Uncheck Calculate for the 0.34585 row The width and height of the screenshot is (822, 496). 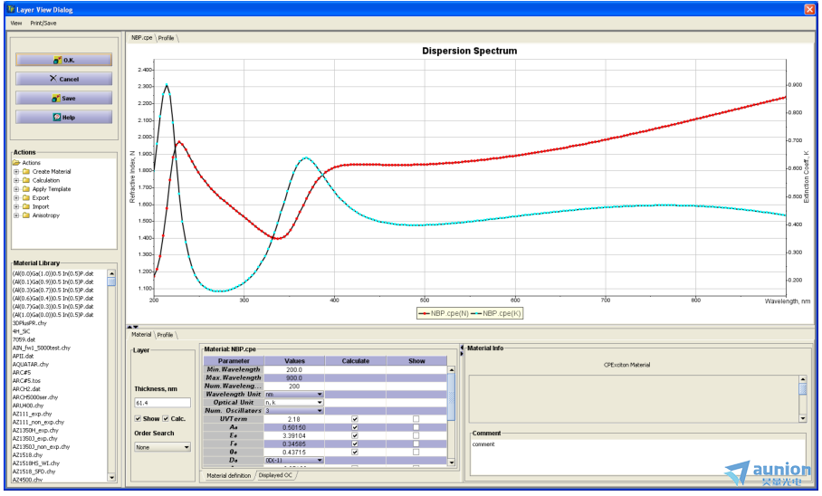pos(355,444)
